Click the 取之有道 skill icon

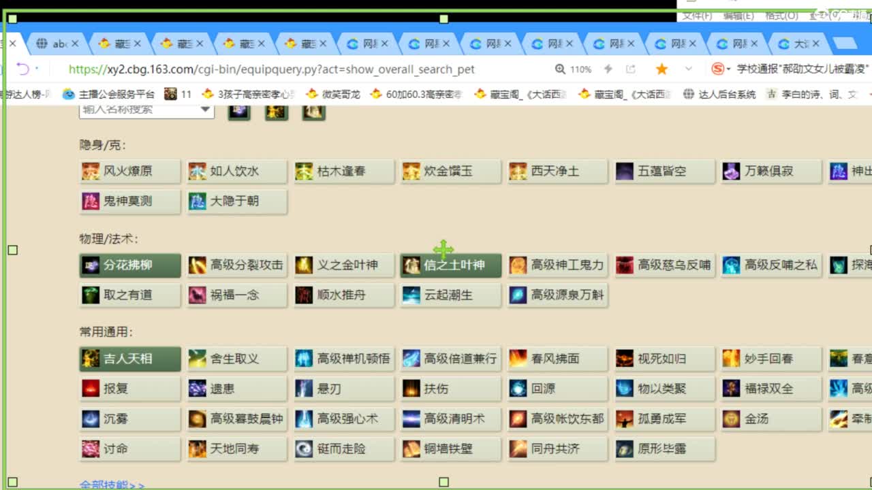click(x=91, y=295)
